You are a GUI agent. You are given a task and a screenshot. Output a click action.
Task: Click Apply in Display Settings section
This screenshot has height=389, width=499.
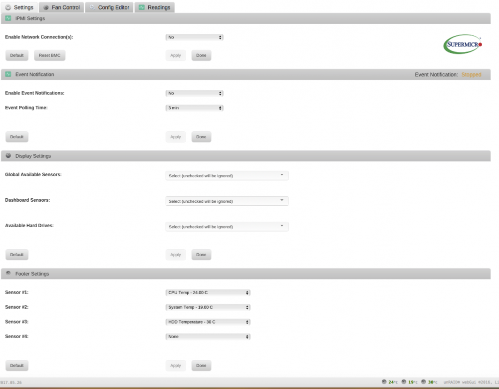coord(176,255)
